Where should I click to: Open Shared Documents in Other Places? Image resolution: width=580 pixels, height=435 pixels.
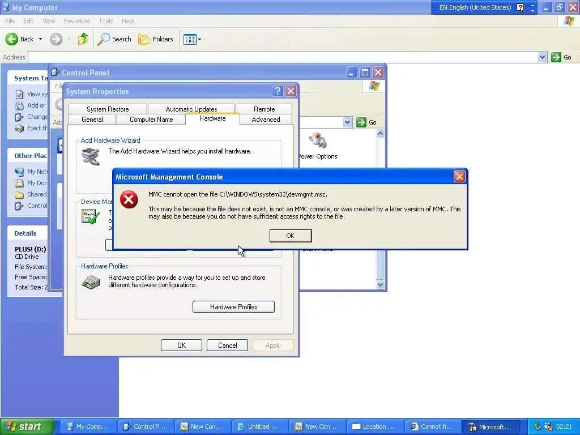[x=32, y=194]
